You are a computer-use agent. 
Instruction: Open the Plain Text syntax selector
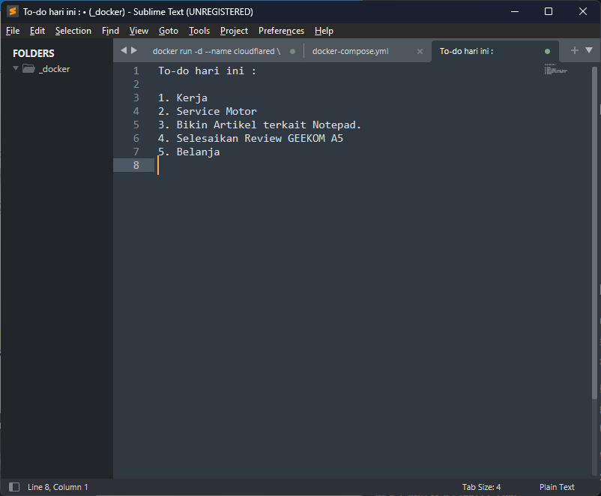[x=557, y=487]
